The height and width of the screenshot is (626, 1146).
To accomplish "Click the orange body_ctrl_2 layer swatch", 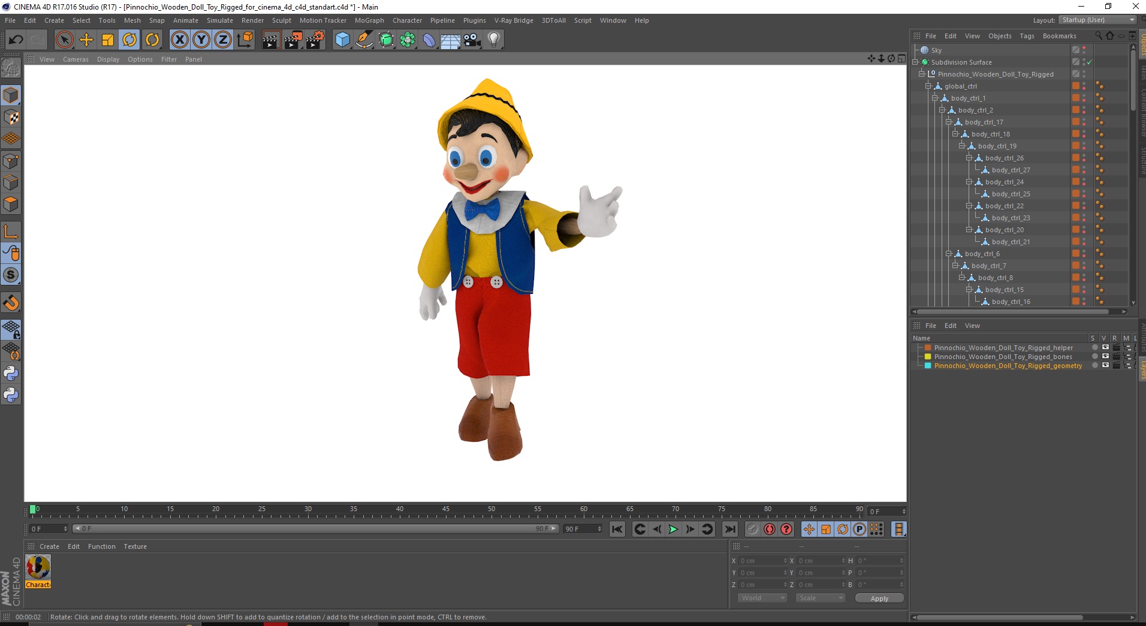I will 1076,110.
